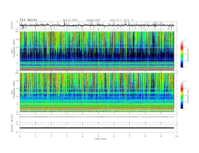
Task: Click time axis tick label "6"
Action: click(x=114, y=136)
